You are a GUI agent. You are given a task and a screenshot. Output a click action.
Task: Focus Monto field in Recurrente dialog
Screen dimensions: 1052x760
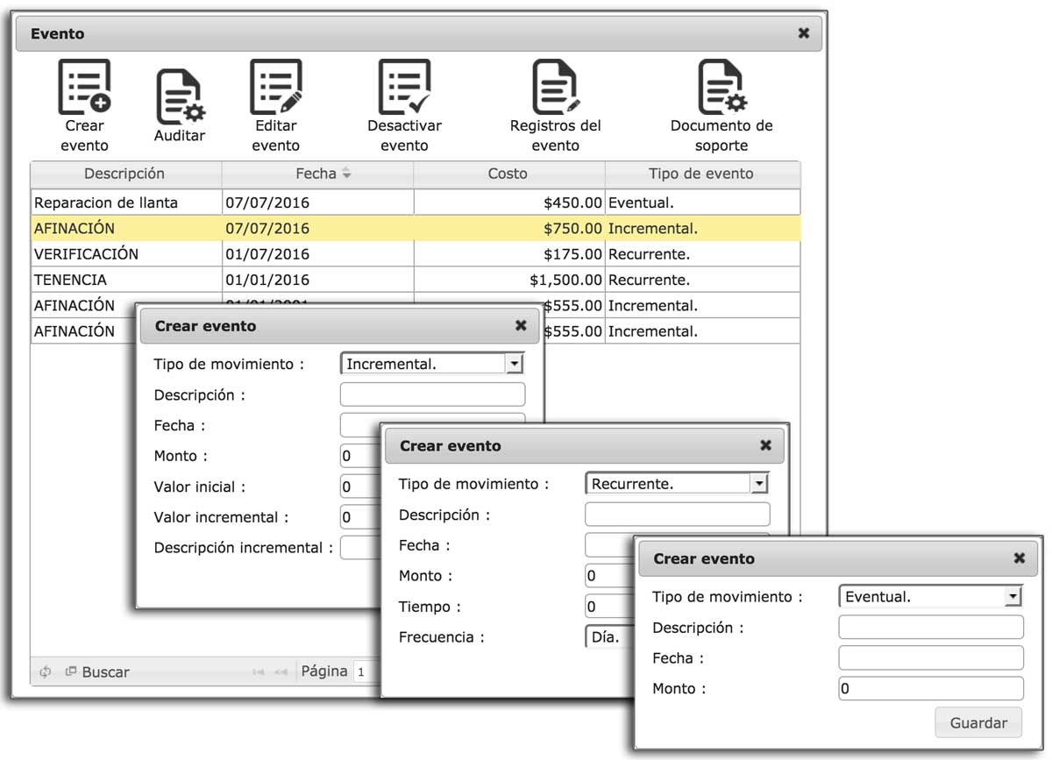[x=608, y=576]
